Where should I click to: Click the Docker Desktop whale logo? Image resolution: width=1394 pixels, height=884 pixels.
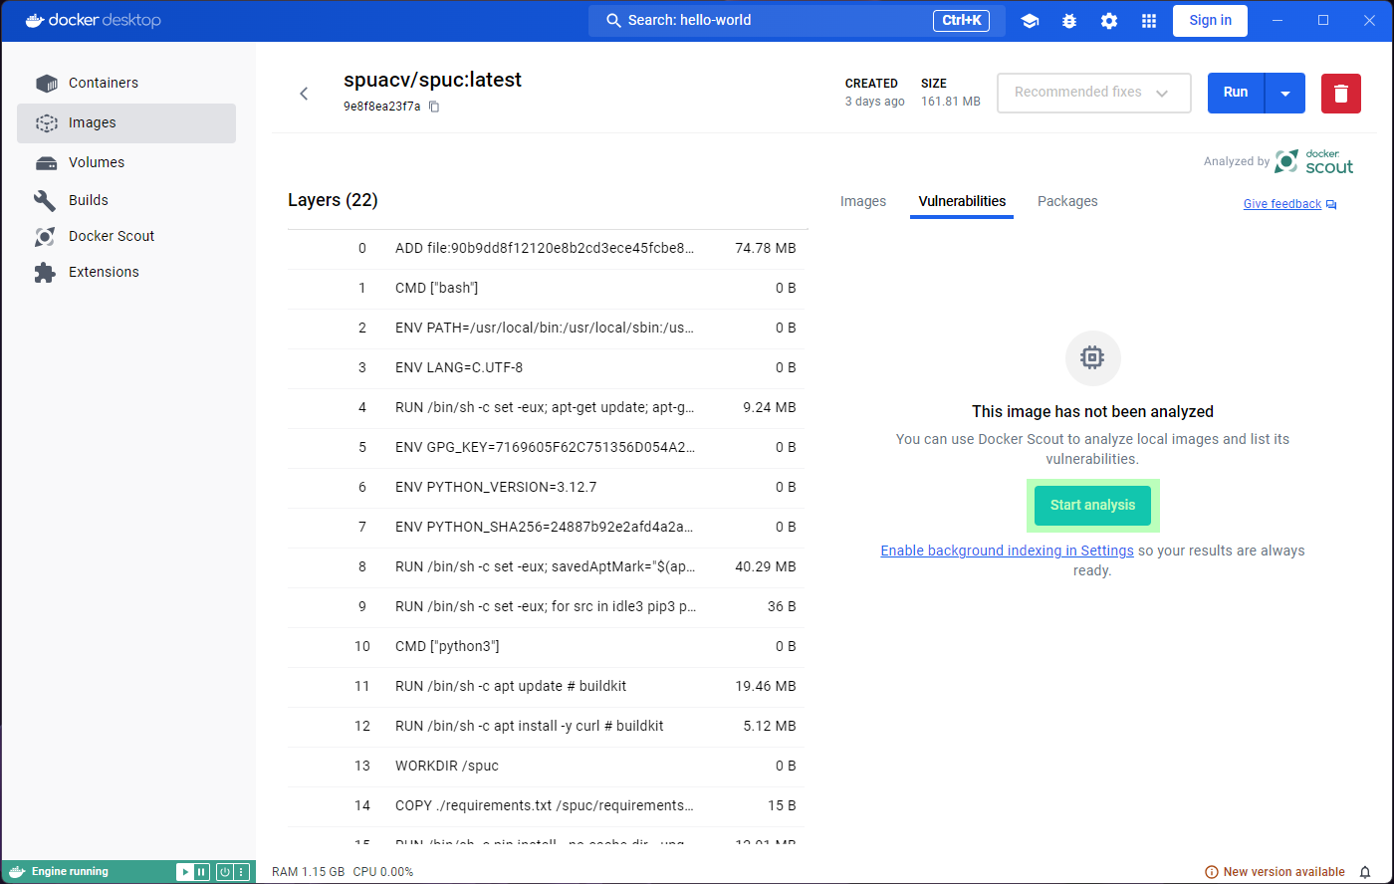coord(93,20)
